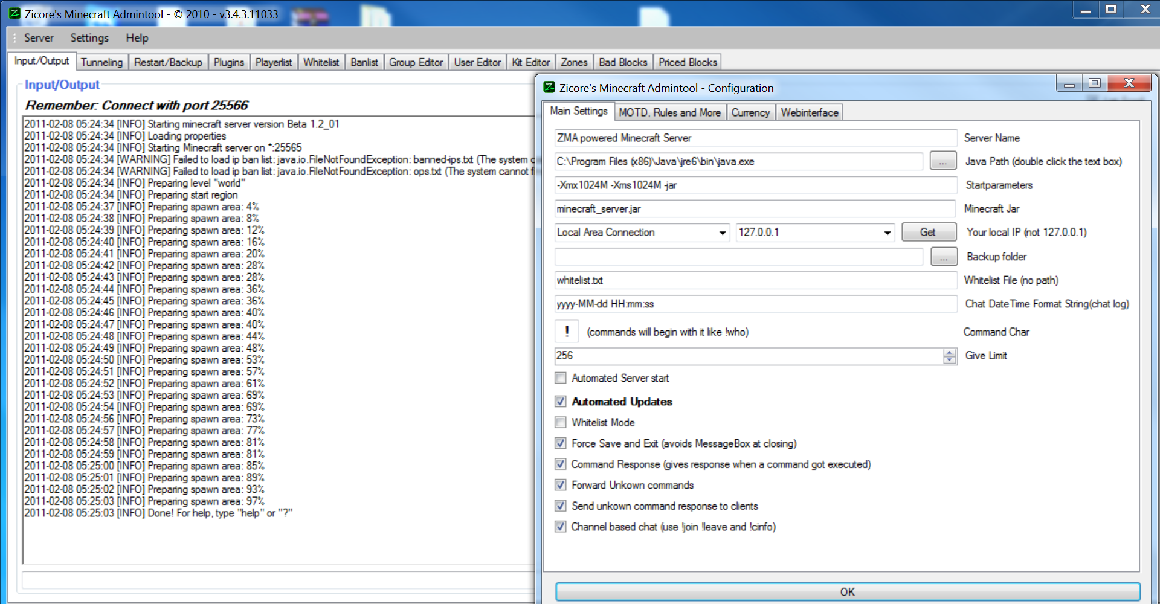
Task: Open the Webinterface configuration tab
Action: pyautogui.click(x=810, y=112)
